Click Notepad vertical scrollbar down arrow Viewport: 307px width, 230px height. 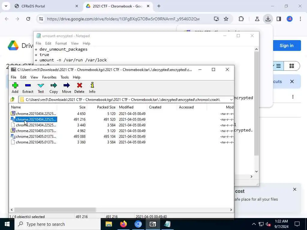click(x=257, y=172)
